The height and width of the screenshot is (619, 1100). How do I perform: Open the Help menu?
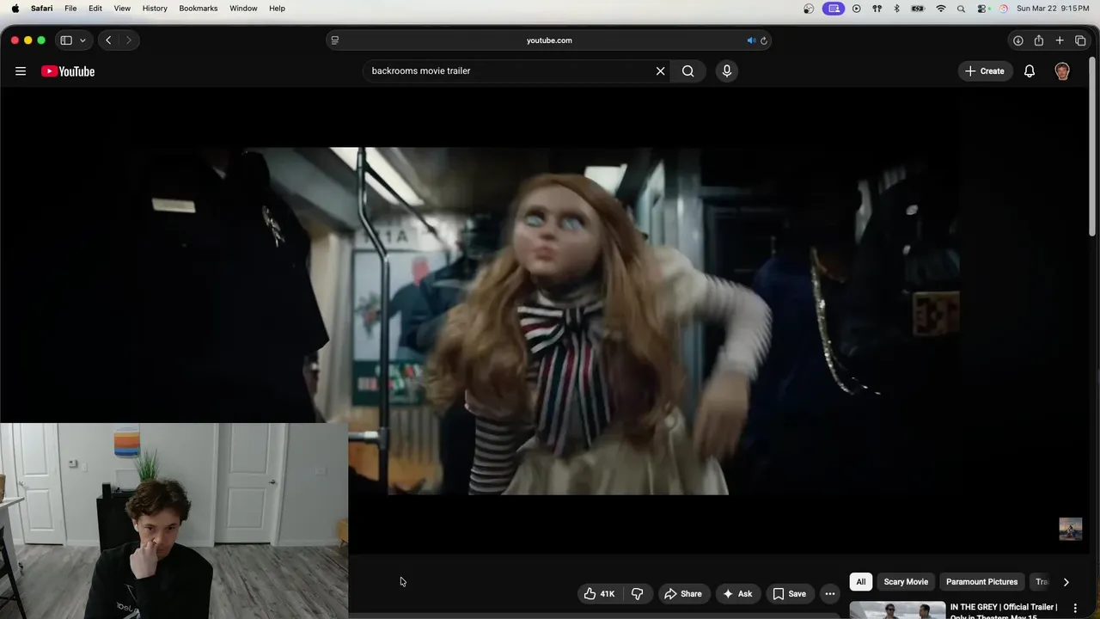(x=277, y=9)
